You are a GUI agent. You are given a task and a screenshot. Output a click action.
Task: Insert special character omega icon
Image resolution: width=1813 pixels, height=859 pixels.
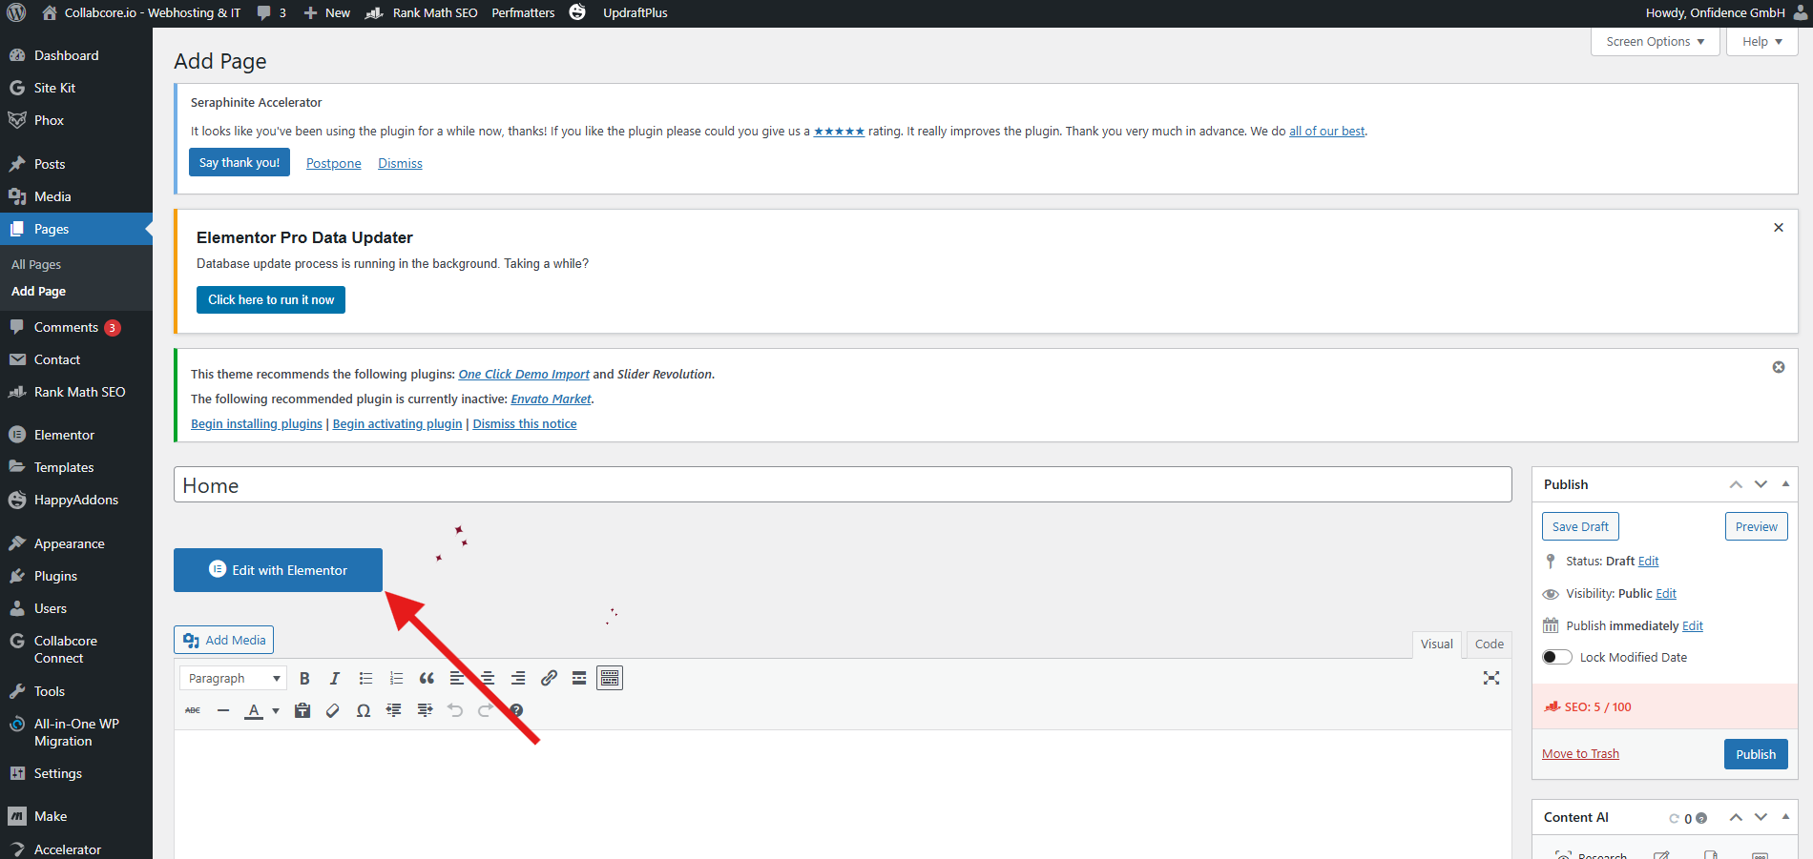pyautogui.click(x=364, y=711)
